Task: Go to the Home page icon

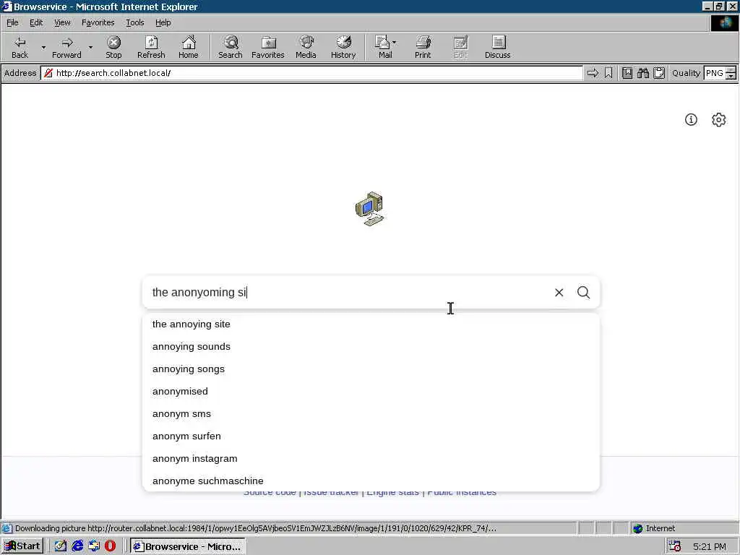Action: [189, 47]
